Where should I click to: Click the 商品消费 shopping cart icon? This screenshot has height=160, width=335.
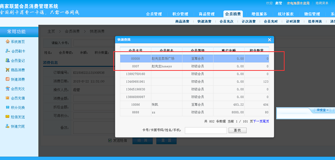[x=8, y=70]
